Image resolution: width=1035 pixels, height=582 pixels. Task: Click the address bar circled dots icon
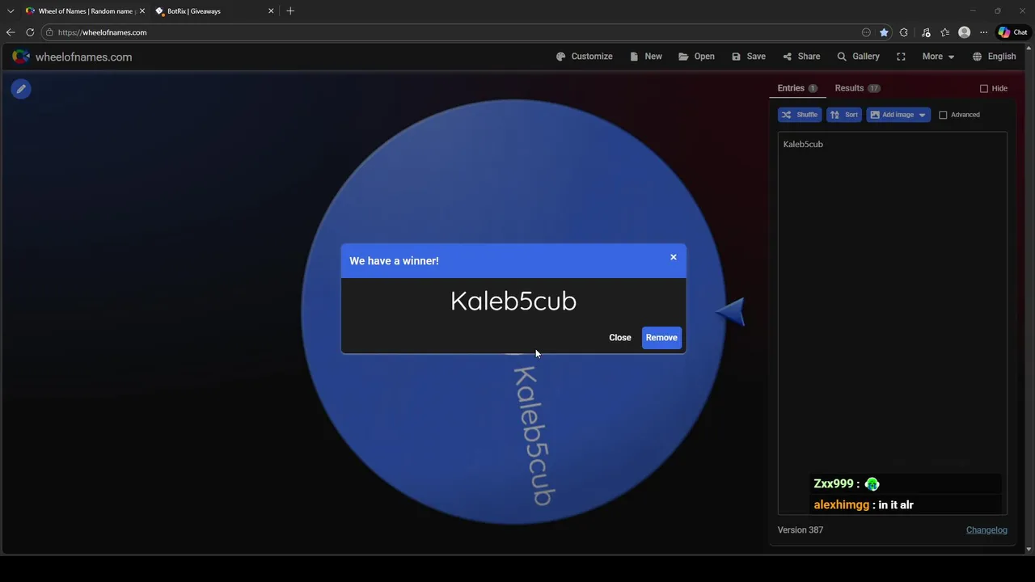[x=866, y=32]
